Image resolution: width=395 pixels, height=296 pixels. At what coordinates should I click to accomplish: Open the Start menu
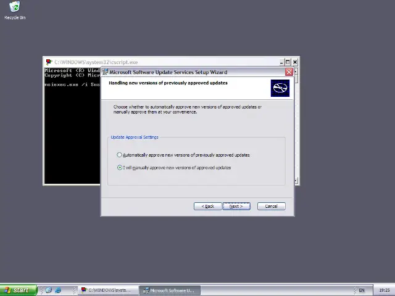point(19,290)
